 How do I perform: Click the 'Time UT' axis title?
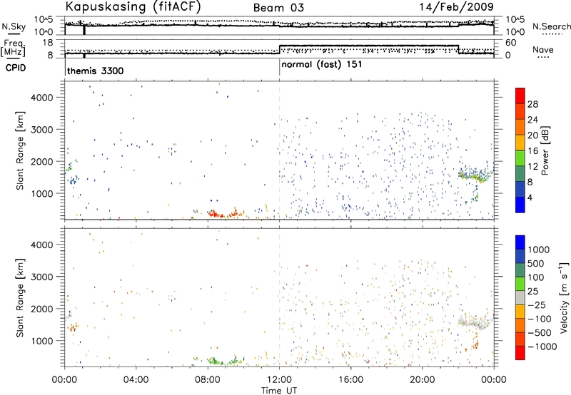tap(279, 391)
